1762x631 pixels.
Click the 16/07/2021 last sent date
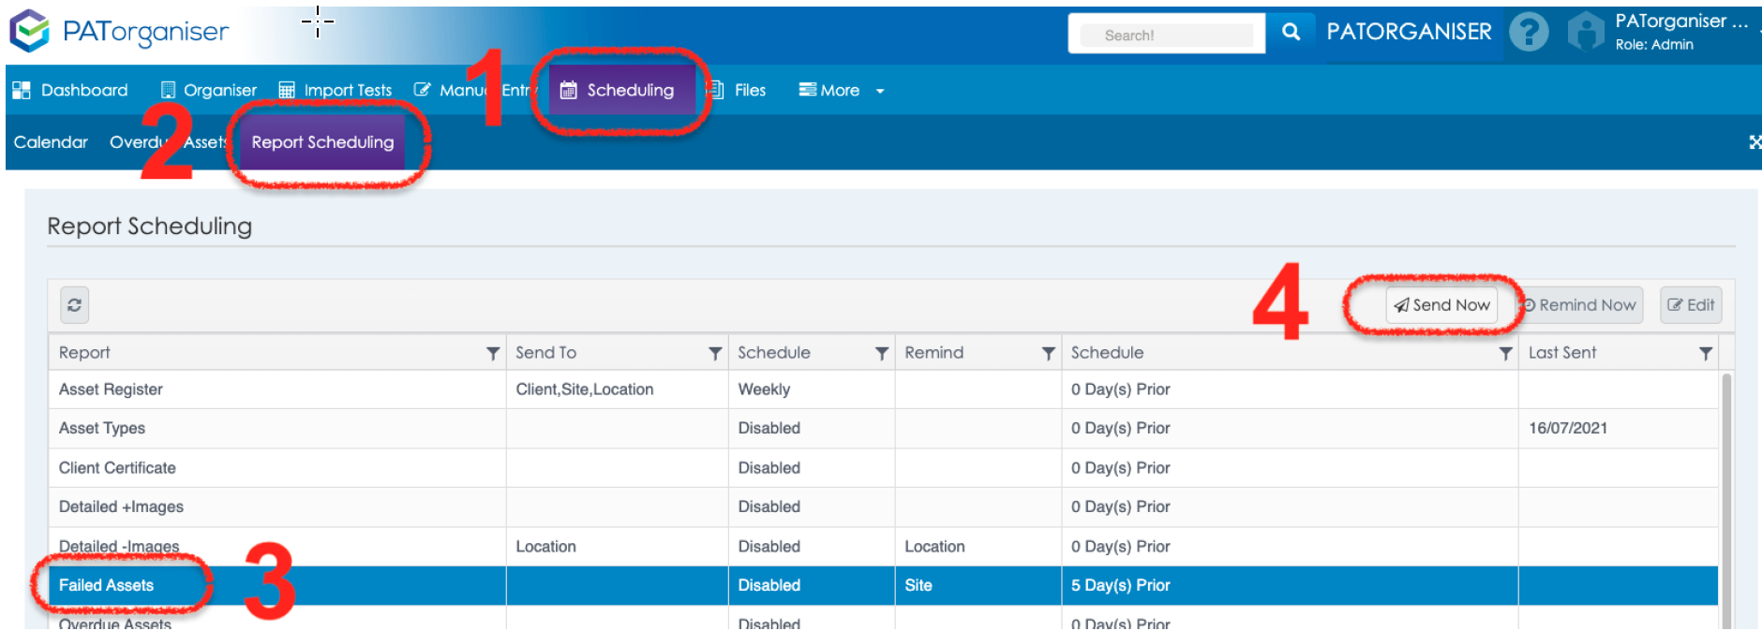pos(1568,428)
